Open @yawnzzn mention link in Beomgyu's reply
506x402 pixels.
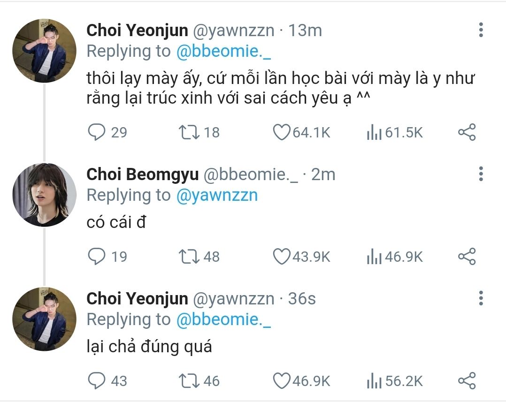(216, 195)
